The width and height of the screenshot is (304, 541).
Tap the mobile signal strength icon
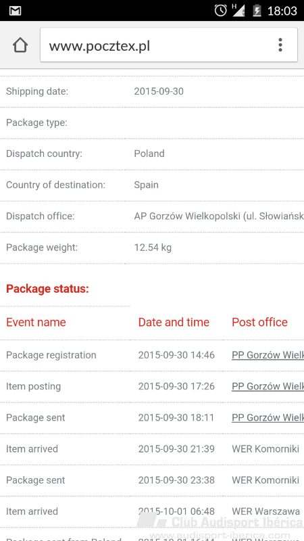pos(238,10)
